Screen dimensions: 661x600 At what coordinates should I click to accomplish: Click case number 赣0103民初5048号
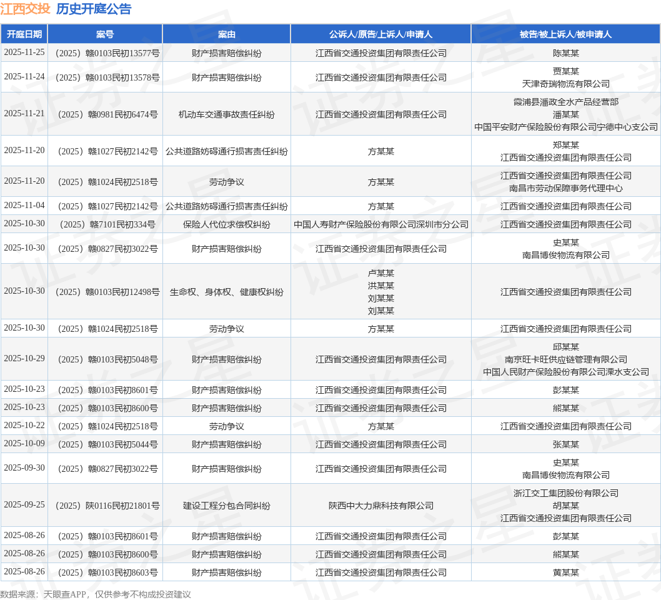107,359
